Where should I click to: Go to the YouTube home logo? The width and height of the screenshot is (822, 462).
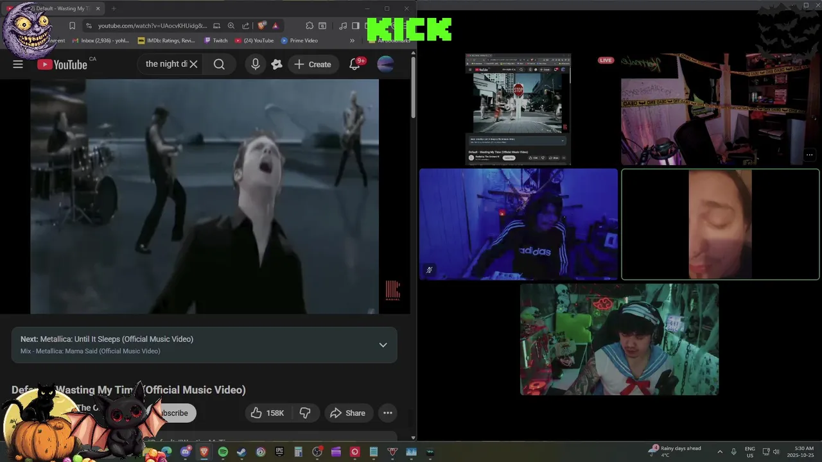coord(62,64)
